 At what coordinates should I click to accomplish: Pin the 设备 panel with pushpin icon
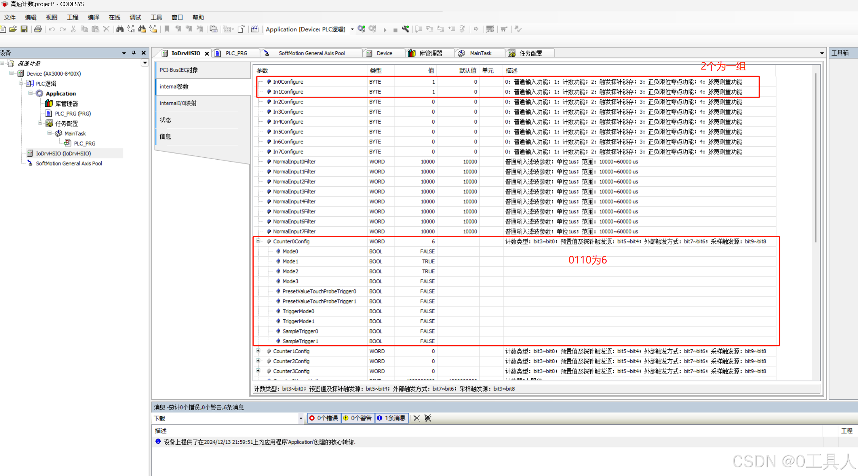point(134,53)
